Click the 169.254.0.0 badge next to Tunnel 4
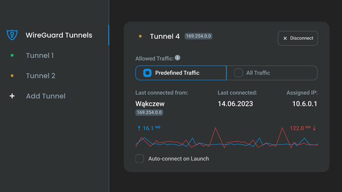 click(198, 36)
